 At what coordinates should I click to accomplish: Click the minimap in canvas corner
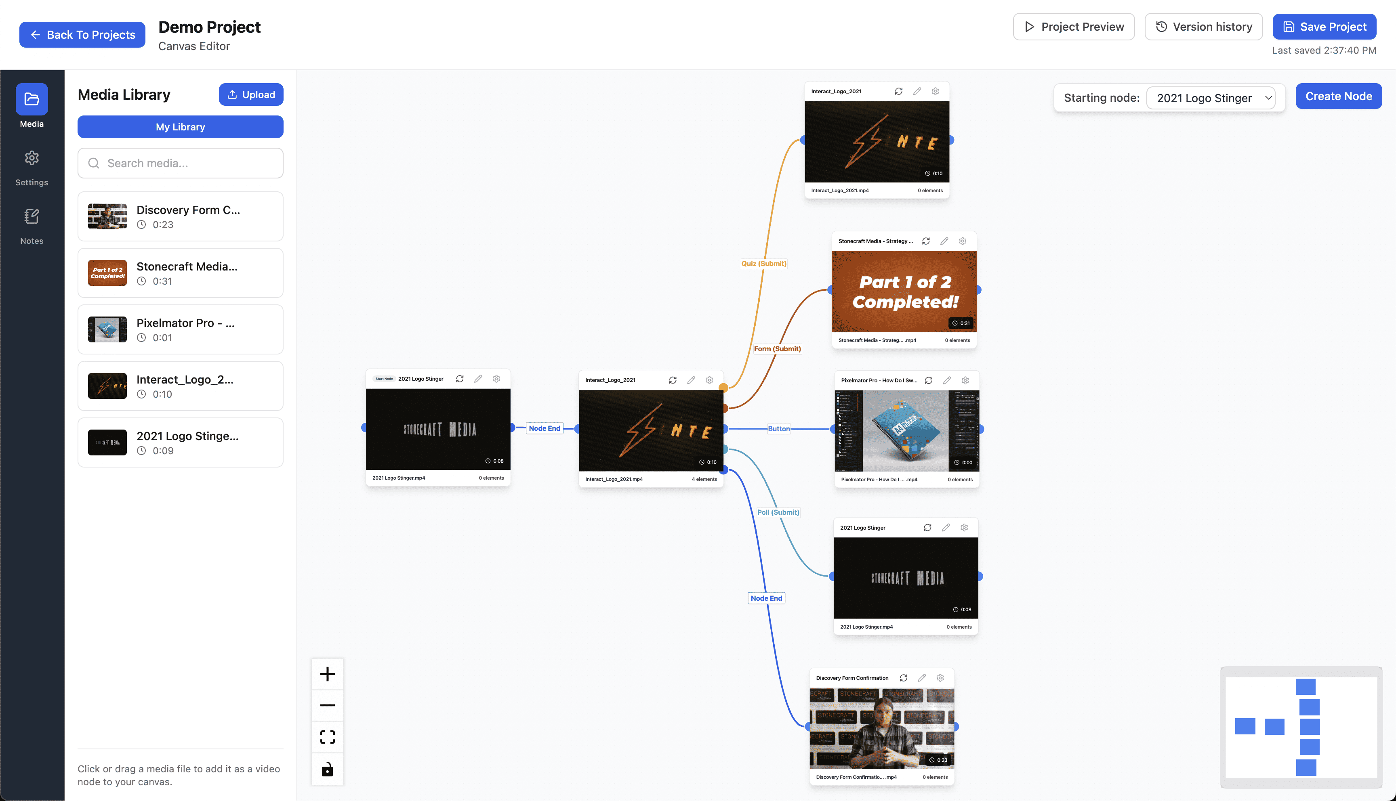coord(1301,727)
